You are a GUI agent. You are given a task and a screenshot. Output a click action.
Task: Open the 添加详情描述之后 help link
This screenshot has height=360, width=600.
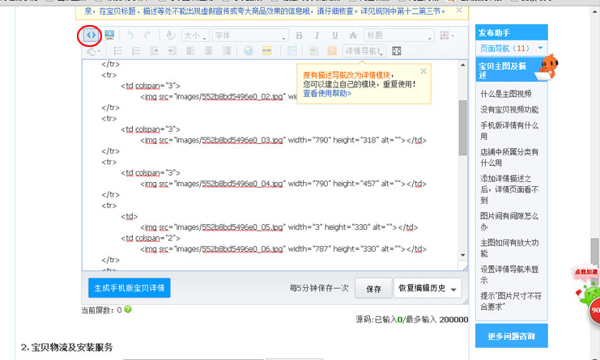tap(509, 189)
